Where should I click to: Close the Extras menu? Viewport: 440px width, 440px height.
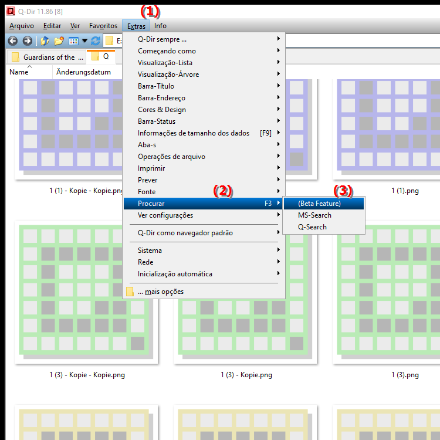136,26
